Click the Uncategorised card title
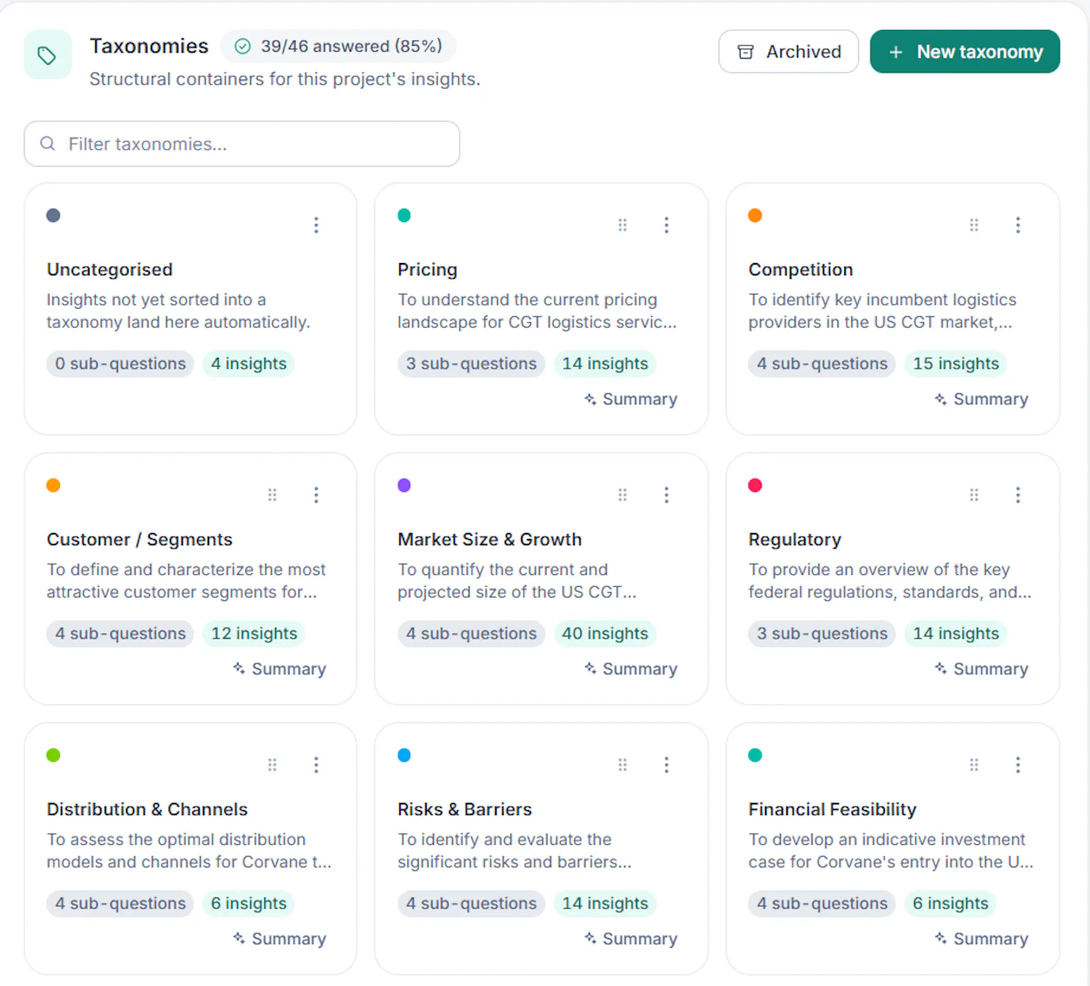This screenshot has width=1090, height=986. tap(110, 269)
